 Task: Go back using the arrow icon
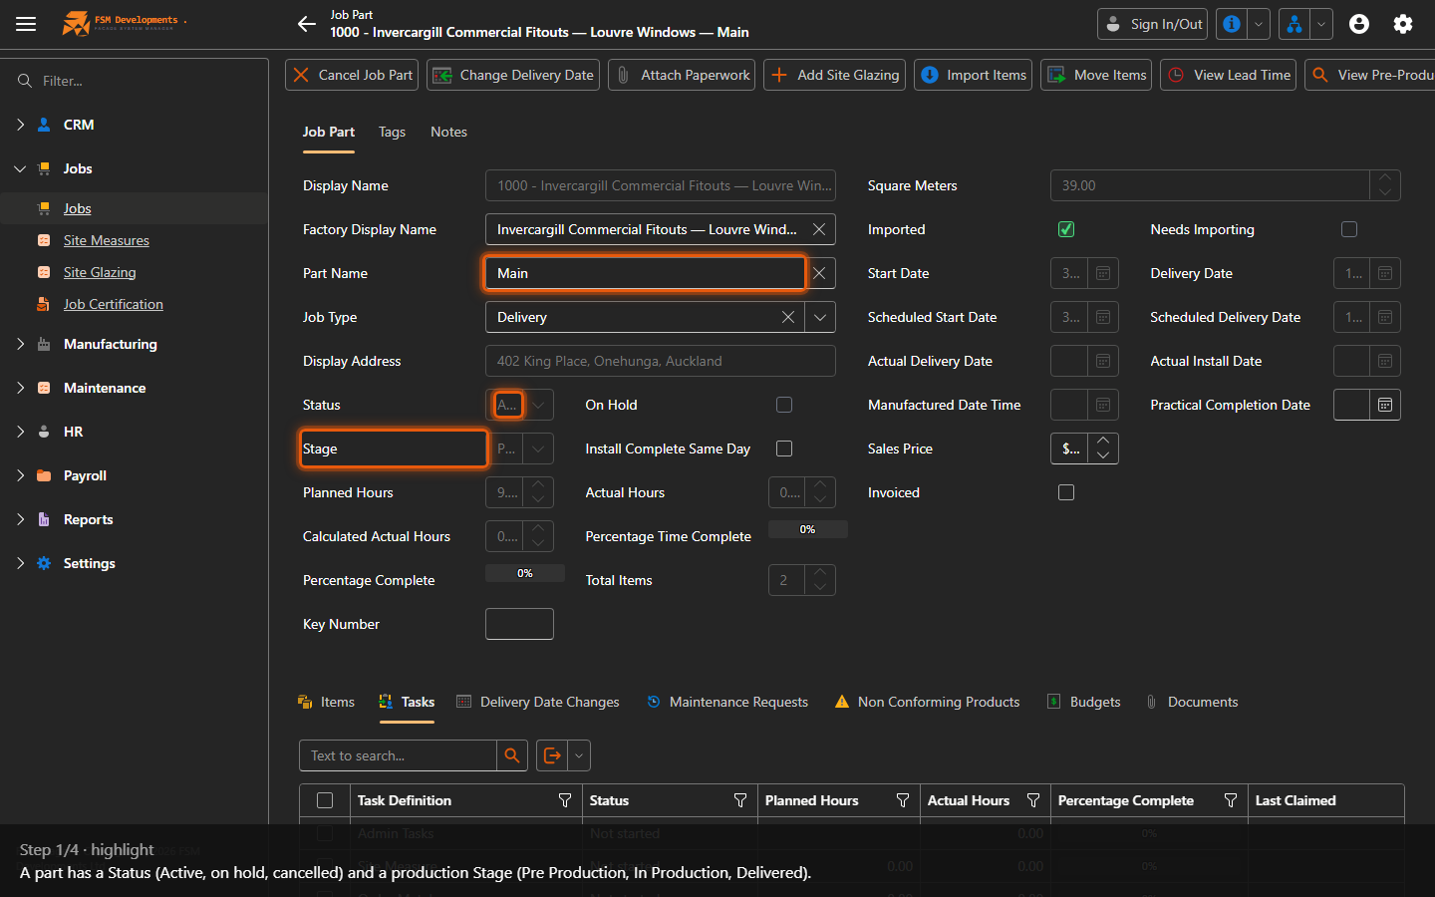[x=307, y=24]
